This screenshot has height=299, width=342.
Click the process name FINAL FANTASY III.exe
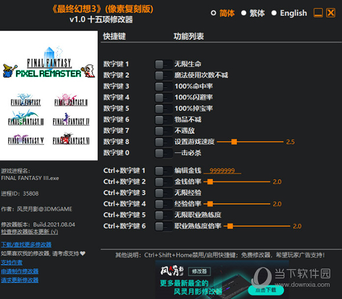[x=30, y=178]
